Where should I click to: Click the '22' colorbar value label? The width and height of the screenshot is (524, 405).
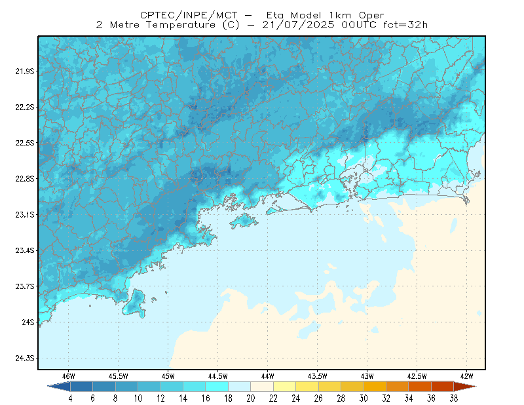point(273,398)
